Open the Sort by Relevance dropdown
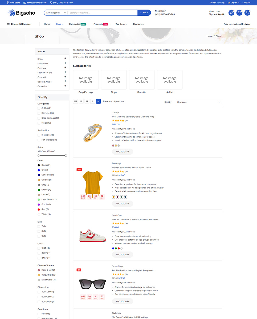This screenshot has width=257, height=319. (x=199, y=102)
